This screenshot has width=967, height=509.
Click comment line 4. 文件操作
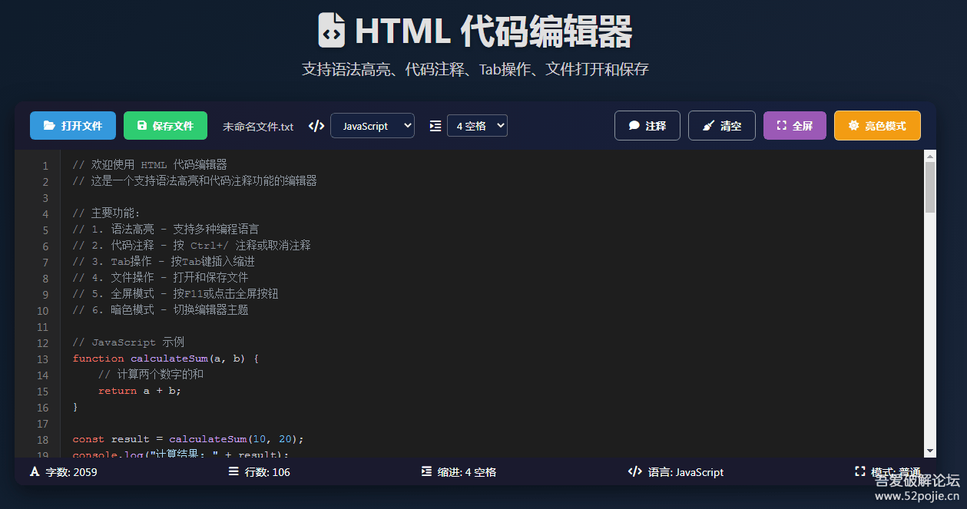pyautogui.click(x=161, y=278)
